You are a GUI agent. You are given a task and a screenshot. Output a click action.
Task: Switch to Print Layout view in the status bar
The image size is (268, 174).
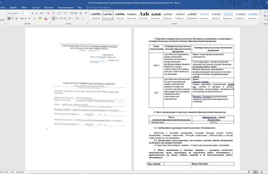(255, 172)
